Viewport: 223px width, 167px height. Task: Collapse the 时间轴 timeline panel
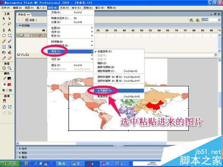pos(20,26)
